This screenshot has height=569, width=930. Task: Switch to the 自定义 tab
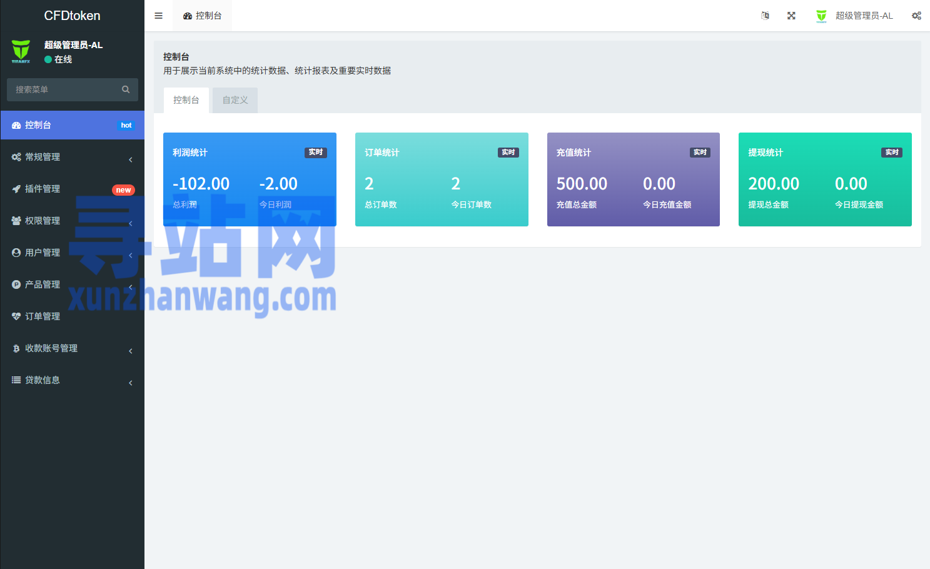(235, 100)
